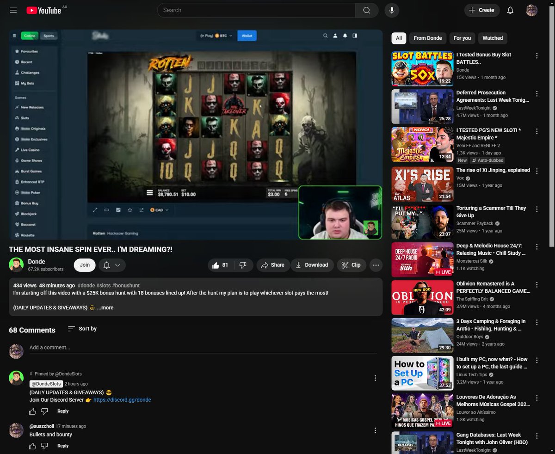Image resolution: width=555 pixels, height=454 pixels.
Task: Dislike the suszcholl comment
Action: point(44,446)
